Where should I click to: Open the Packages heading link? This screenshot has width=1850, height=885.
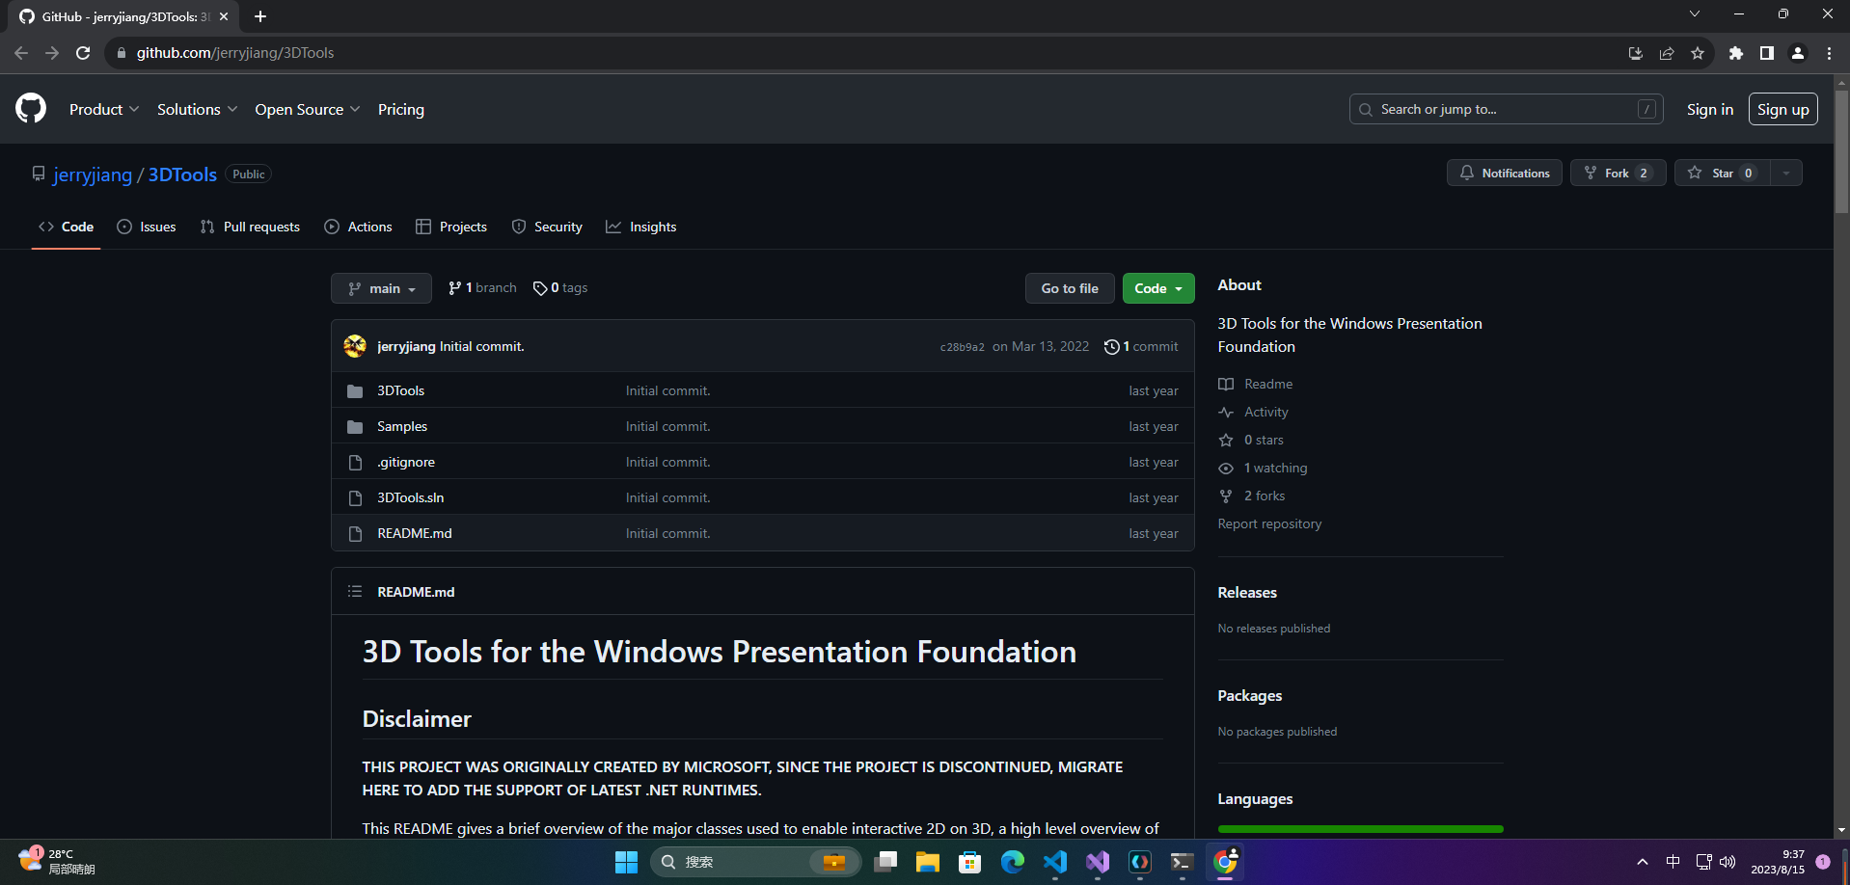click(x=1250, y=696)
